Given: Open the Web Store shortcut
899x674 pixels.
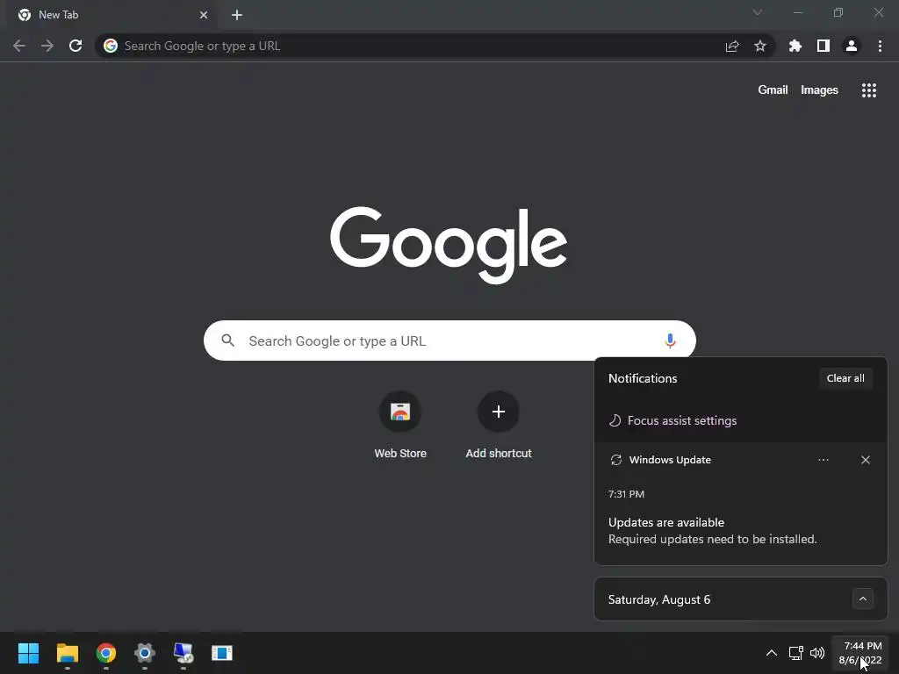Looking at the screenshot, I should click(400, 425).
